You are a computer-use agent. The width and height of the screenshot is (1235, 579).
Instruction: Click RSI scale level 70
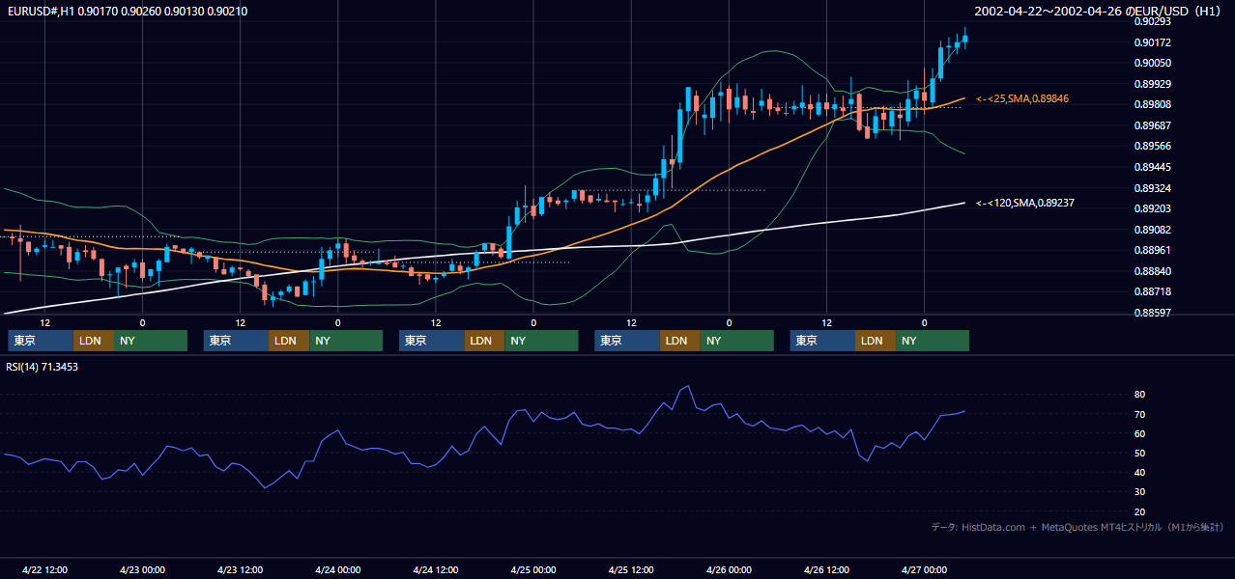point(1140,414)
